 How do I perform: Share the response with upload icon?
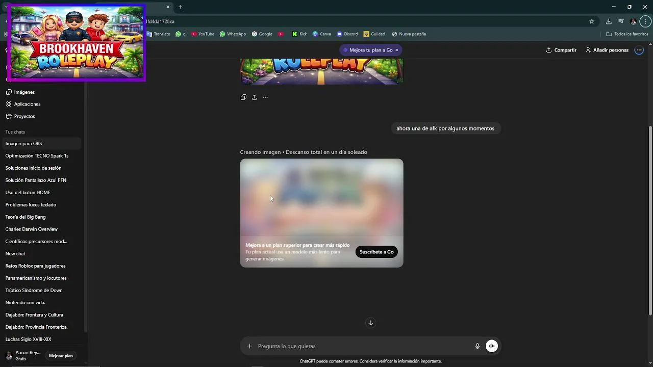coord(254,97)
